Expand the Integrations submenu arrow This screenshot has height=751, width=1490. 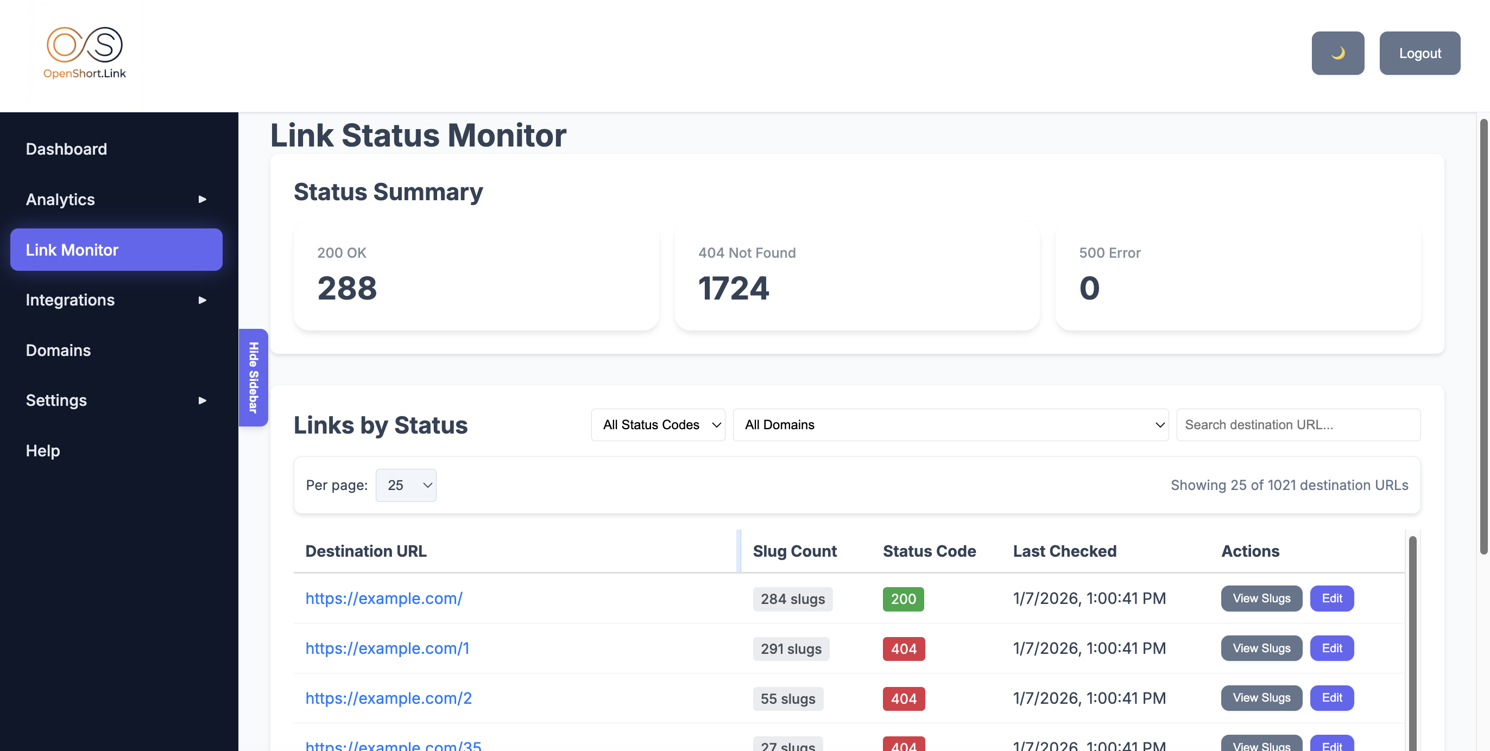201,300
